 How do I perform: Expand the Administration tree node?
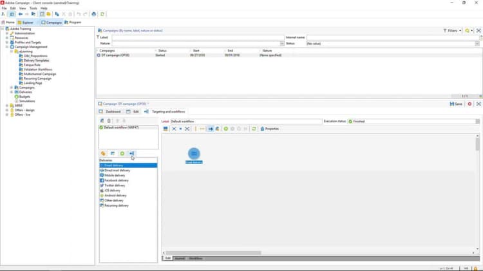pyautogui.click(x=7, y=33)
